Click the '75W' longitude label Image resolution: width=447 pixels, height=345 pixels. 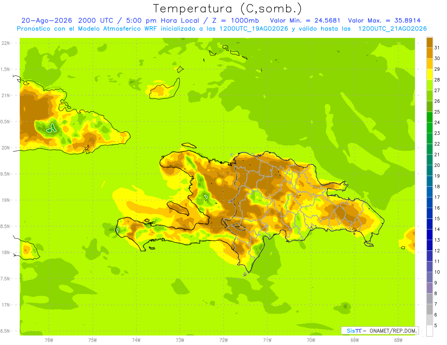coord(93,340)
